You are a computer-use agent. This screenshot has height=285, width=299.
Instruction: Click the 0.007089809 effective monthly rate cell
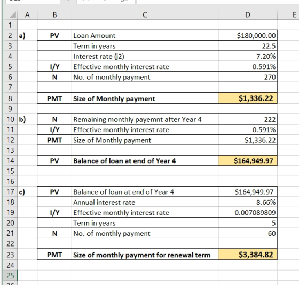[248, 212]
